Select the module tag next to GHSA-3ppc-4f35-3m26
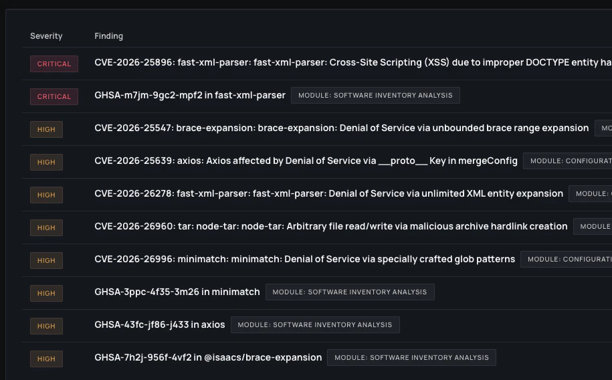The height and width of the screenshot is (380, 612). pos(350,292)
